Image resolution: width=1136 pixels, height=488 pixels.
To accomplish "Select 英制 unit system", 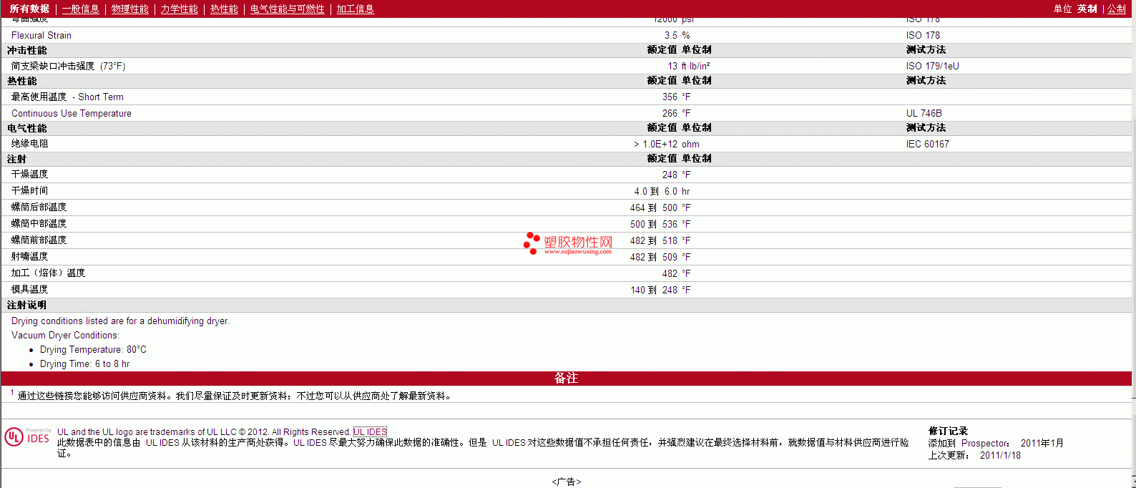I will [x=1087, y=9].
